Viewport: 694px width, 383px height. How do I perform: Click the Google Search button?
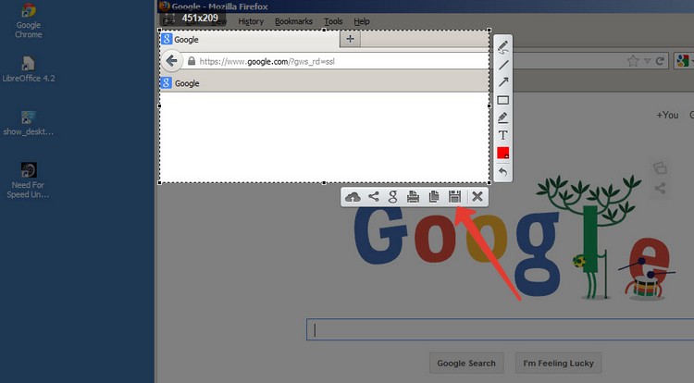tap(466, 363)
